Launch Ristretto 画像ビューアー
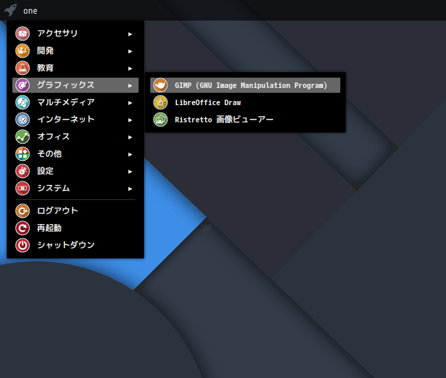Image resolution: width=446 pixels, height=378 pixels. (245, 120)
